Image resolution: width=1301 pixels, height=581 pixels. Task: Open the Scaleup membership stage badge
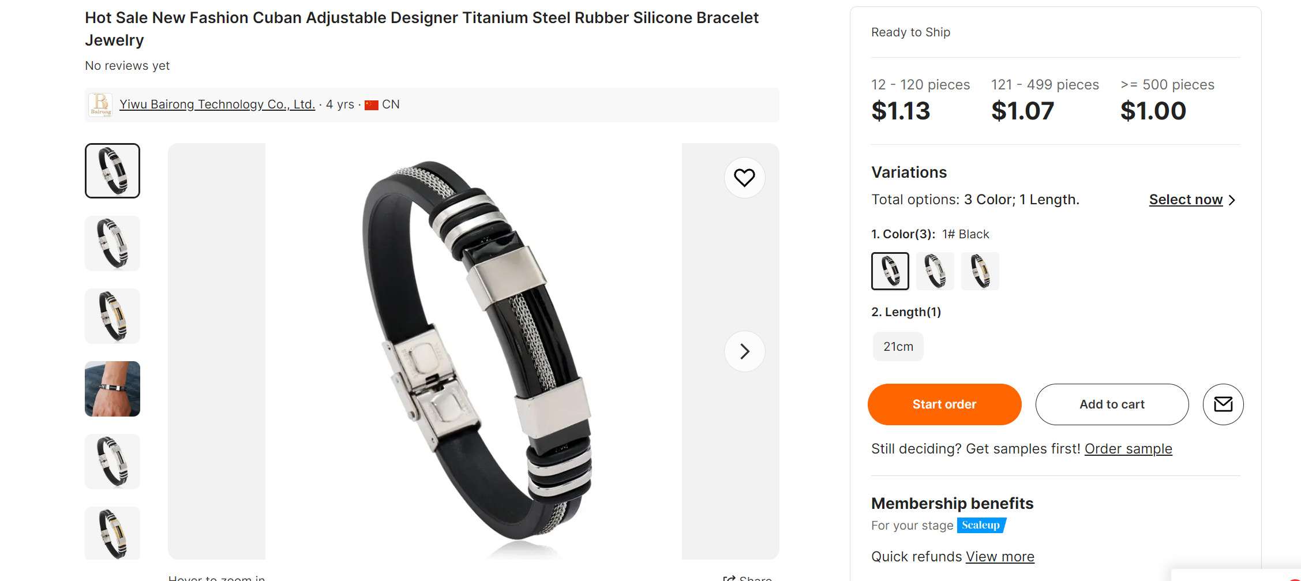click(981, 525)
